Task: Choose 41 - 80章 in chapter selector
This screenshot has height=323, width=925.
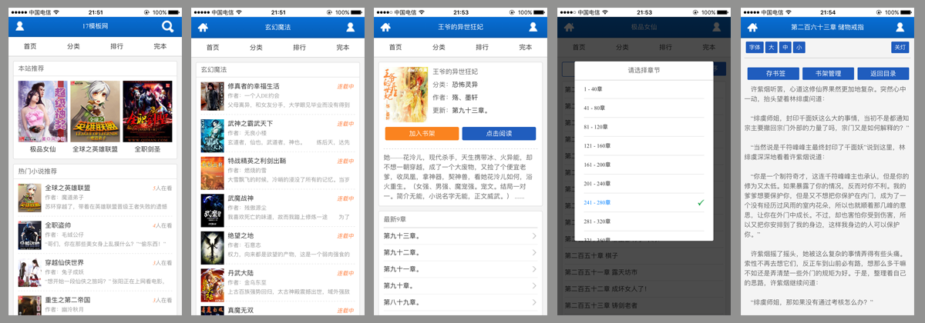Action: tap(644, 108)
